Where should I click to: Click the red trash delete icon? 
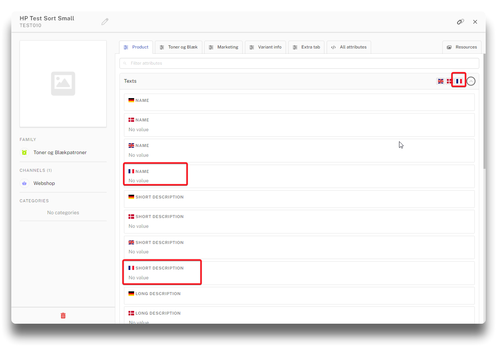pos(63,315)
